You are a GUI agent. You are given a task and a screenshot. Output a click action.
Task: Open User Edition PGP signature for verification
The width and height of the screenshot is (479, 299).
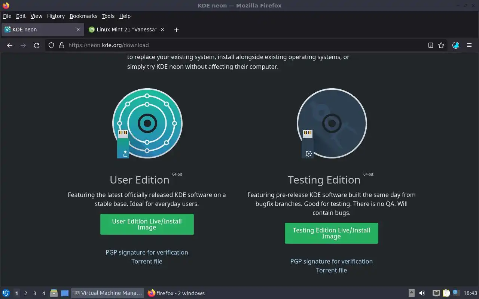(x=147, y=252)
